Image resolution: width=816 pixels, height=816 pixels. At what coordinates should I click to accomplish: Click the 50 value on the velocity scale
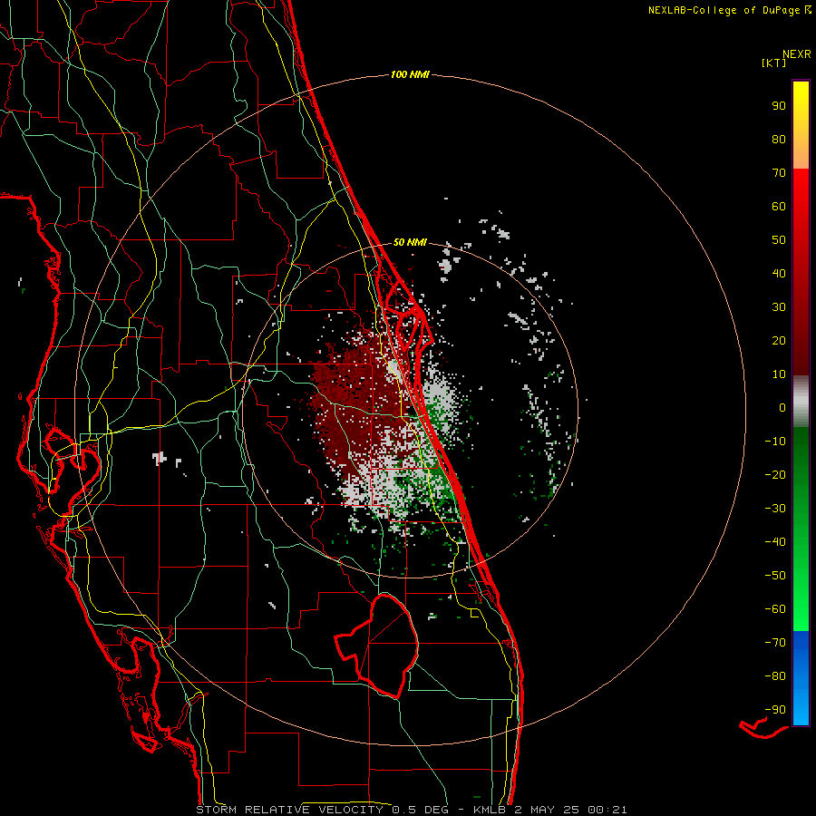(x=779, y=240)
